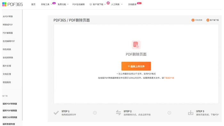This screenshot has height=126, width=224.
Task: Click the STEP 3 download tray icon
Action: pos(191,113)
